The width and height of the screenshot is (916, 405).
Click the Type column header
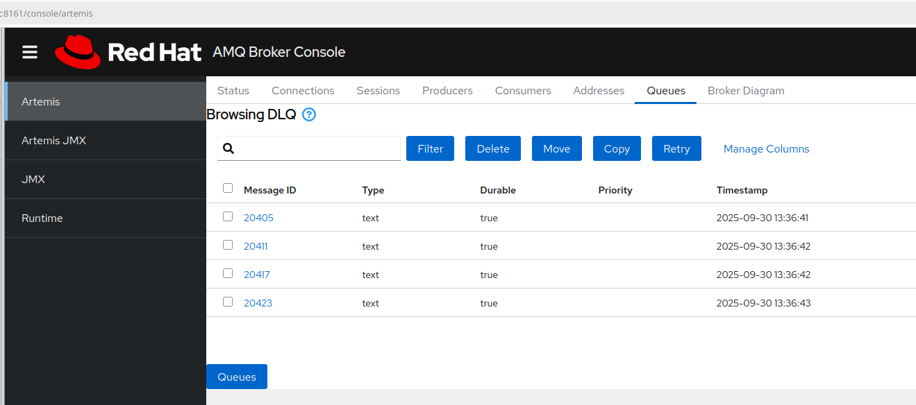coord(373,190)
